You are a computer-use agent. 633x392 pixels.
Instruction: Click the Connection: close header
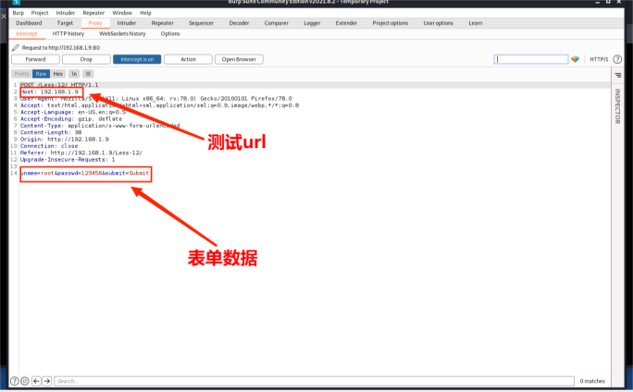click(x=49, y=146)
